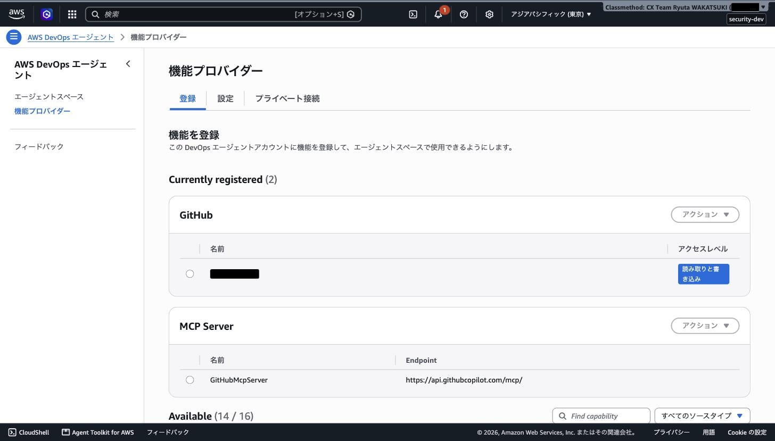Toggle the blue hamburger navigation menu
Screen dimensions: 775x441
click(x=14, y=37)
